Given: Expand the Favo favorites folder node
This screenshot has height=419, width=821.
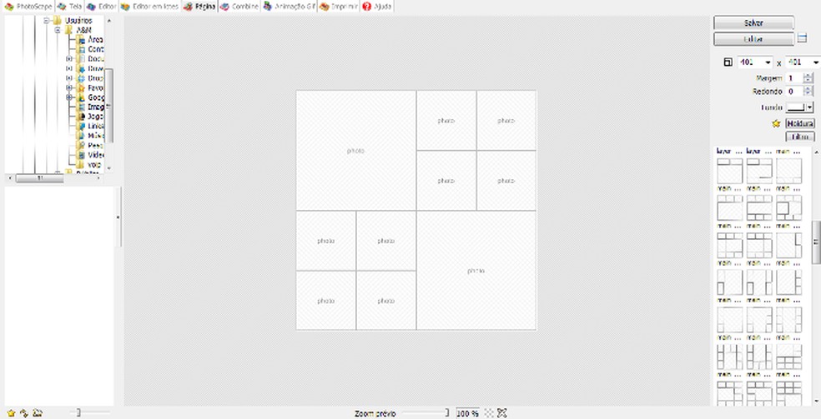Looking at the screenshot, I should pyautogui.click(x=68, y=87).
